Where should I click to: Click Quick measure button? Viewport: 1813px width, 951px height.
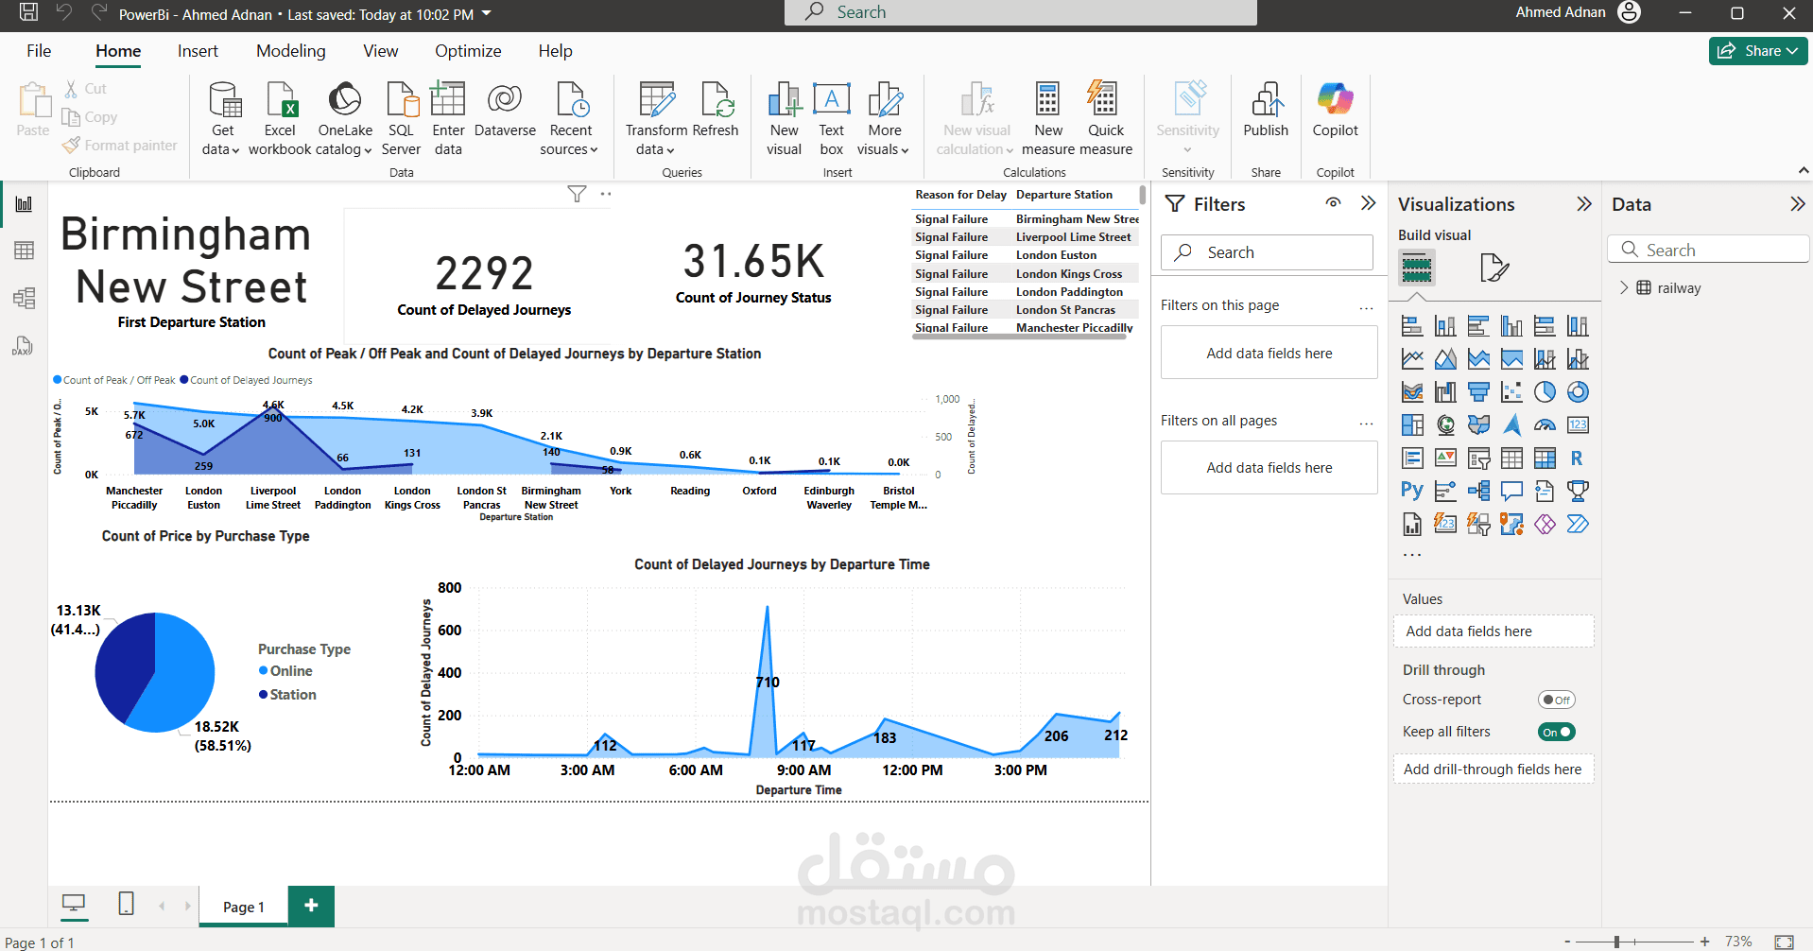point(1105,119)
